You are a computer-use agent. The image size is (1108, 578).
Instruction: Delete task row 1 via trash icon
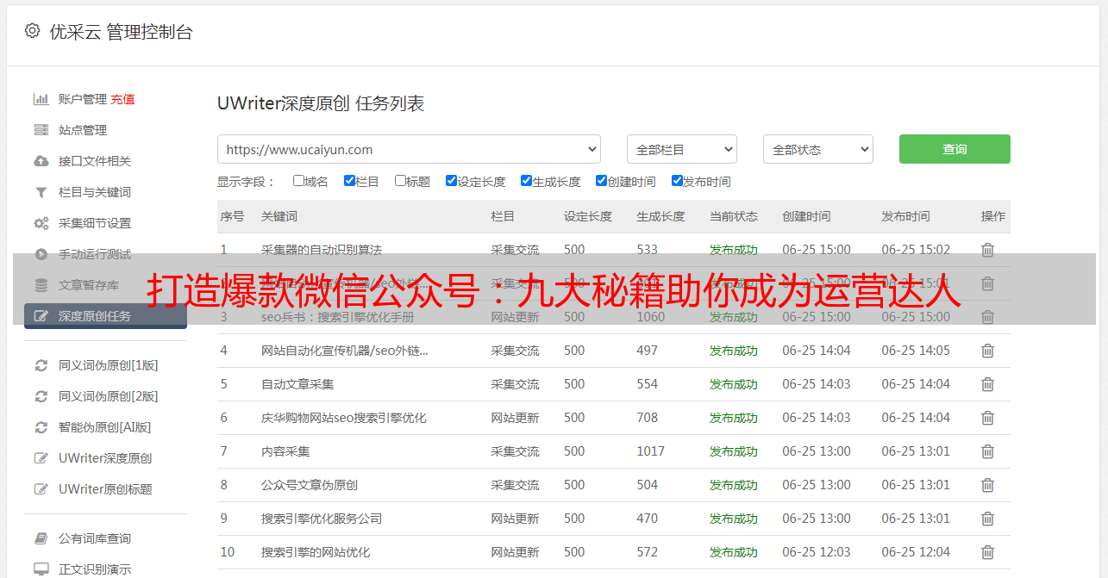[x=987, y=250]
